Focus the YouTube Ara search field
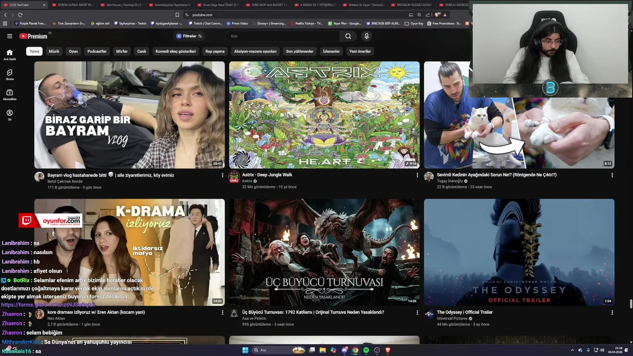This screenshot has width=633, height=356. tap(283, 36)
